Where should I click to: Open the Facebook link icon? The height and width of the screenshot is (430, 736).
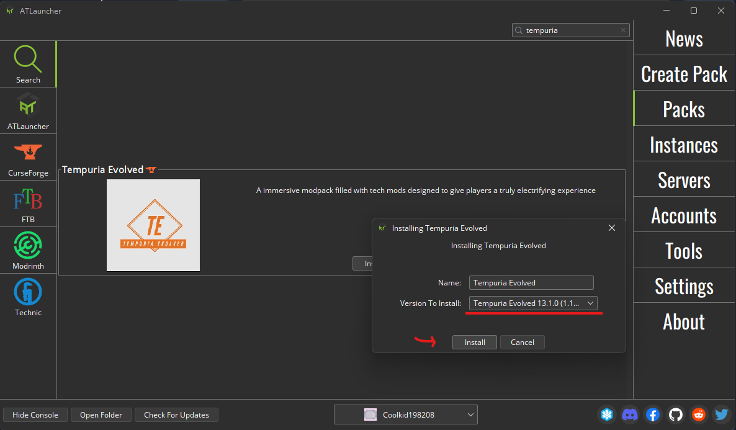click(653, 414)
